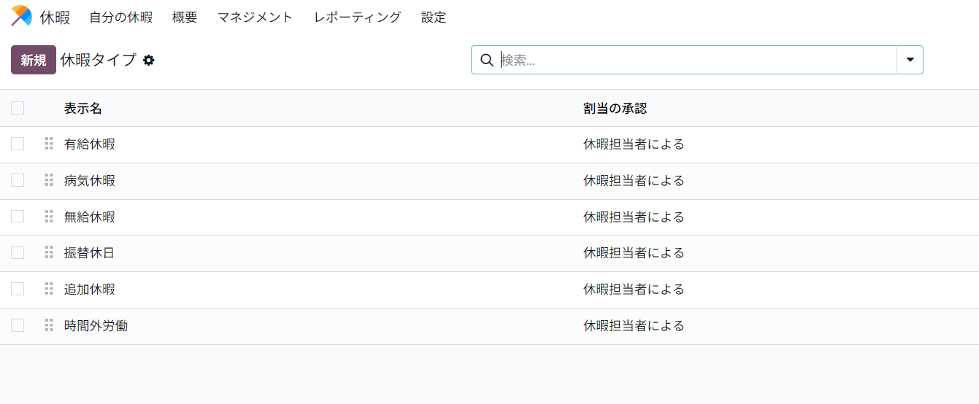The width and height of the screenshot is (979, 404).
Task: Click the 新規 button
Action: [x=34, y=60]
